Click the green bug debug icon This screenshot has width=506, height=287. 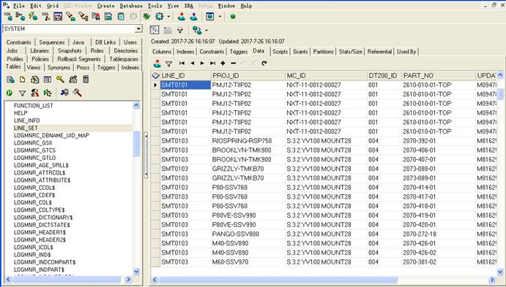146,16
